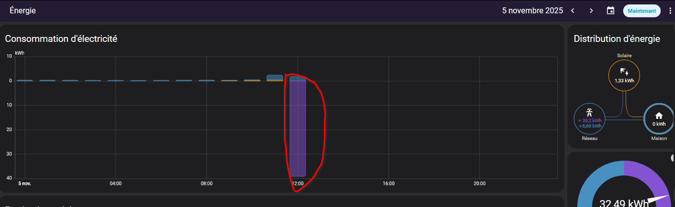Open the calendar date picker icon

(x=610, y=10)
